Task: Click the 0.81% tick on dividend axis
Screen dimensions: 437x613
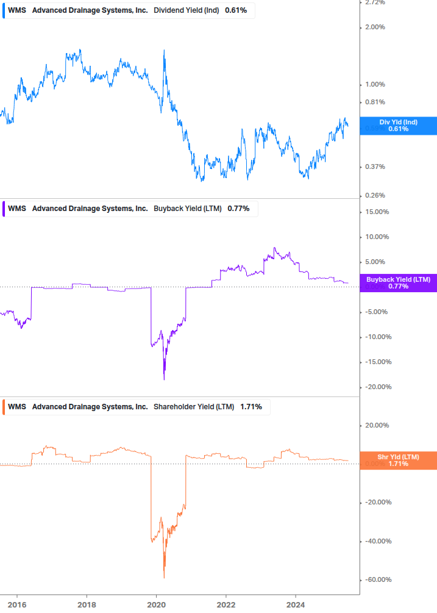Action: 375,102
